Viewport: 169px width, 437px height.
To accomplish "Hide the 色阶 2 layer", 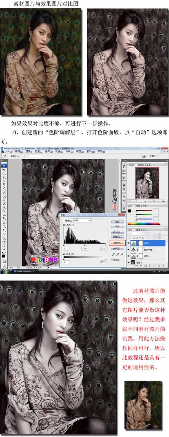I will [x=128, y=243].
